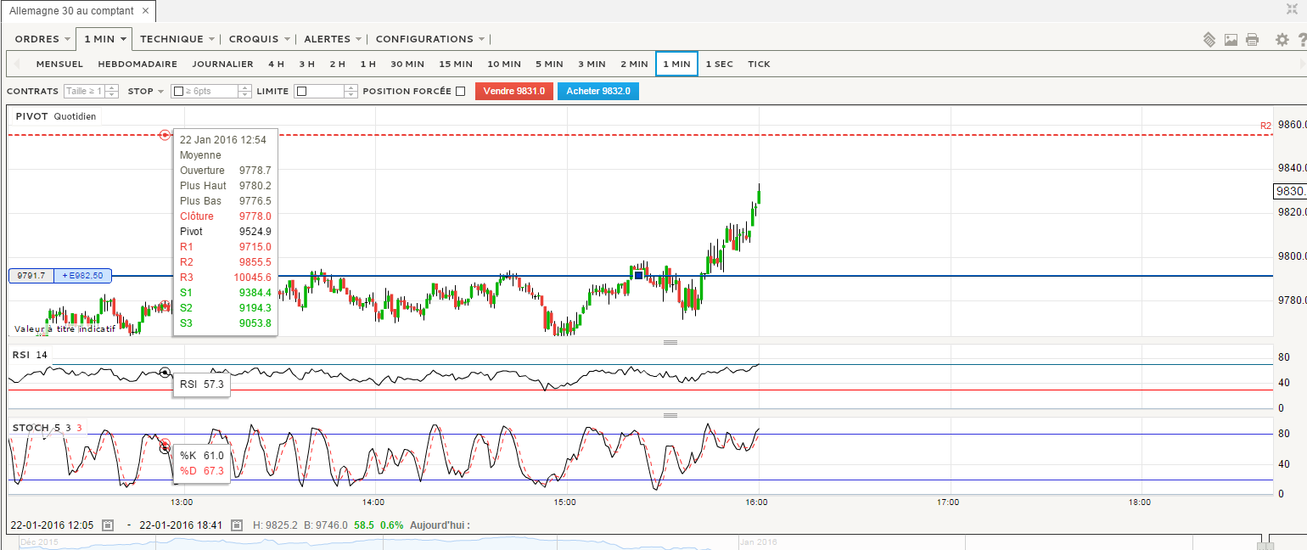The width and height of the screenshot is (1307, 550).
Task: Click the 9830 current price tag
Action: pos(1289,192)
